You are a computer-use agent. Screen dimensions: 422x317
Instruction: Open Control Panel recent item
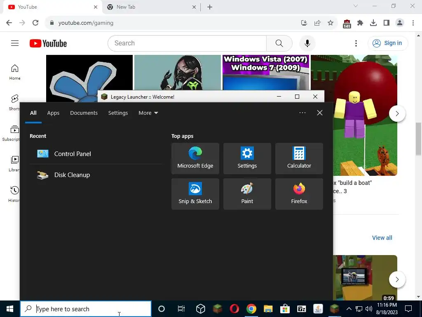click(x=96, y=154)
